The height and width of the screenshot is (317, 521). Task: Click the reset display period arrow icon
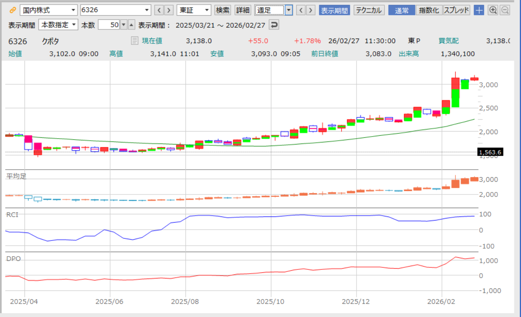point(274,25)
